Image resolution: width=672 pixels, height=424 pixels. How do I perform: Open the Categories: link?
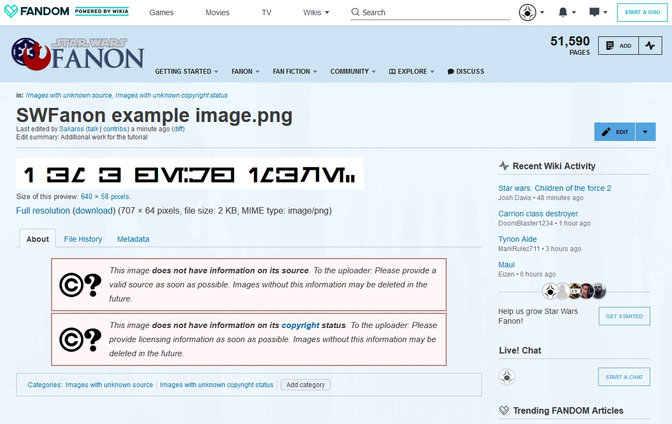(x=45, y=385)
